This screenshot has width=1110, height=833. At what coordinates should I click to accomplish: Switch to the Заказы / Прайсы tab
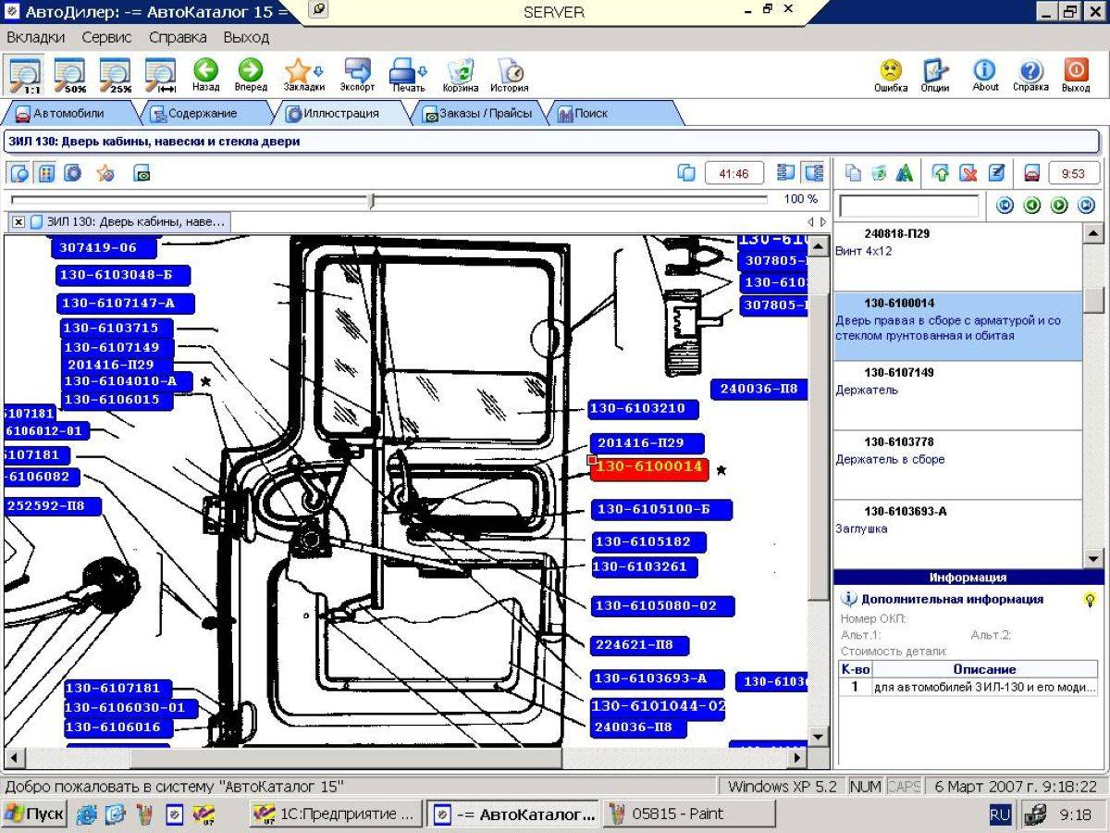tap(478, 113)
